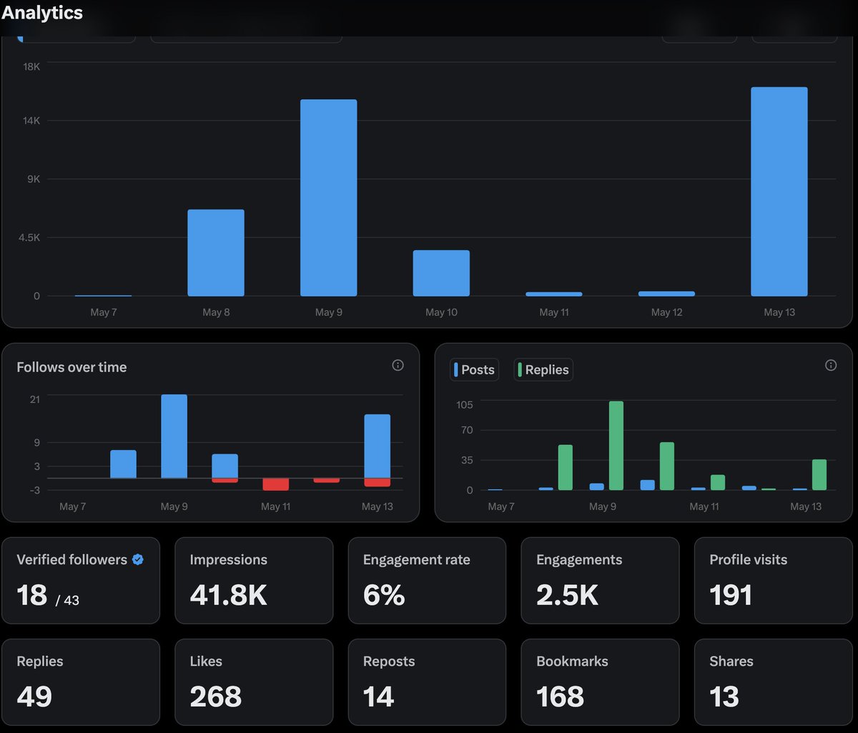The height and width of the screenshot is (733, 858).
Task: Click the 41.8K impressions value
Action: coord(229,595)
